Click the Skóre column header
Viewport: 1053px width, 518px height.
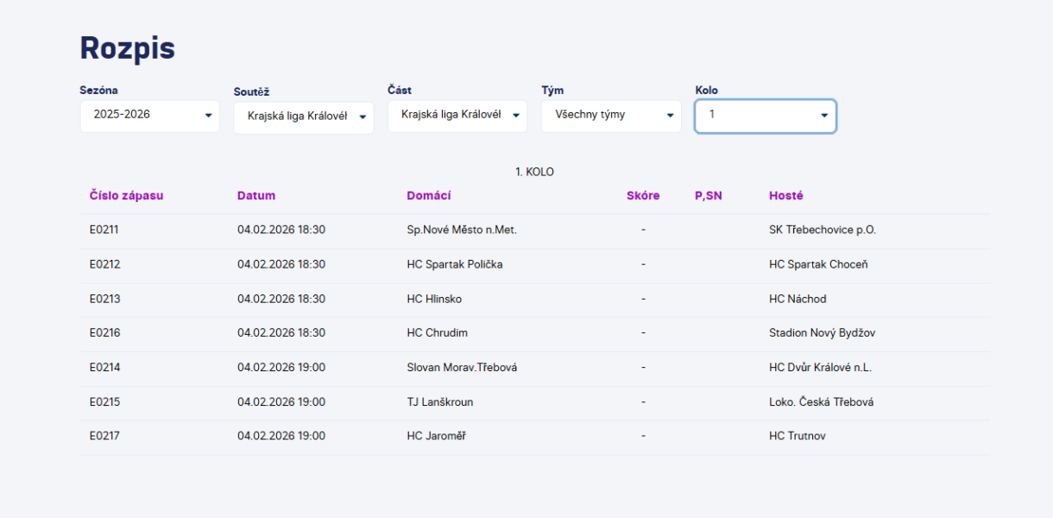click(x=642, y=196)
